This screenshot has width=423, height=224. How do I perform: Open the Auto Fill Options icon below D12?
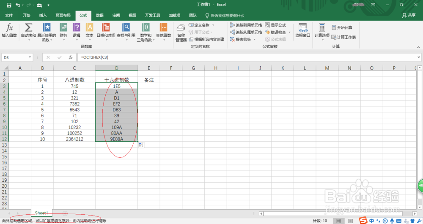tap(141, 145)
